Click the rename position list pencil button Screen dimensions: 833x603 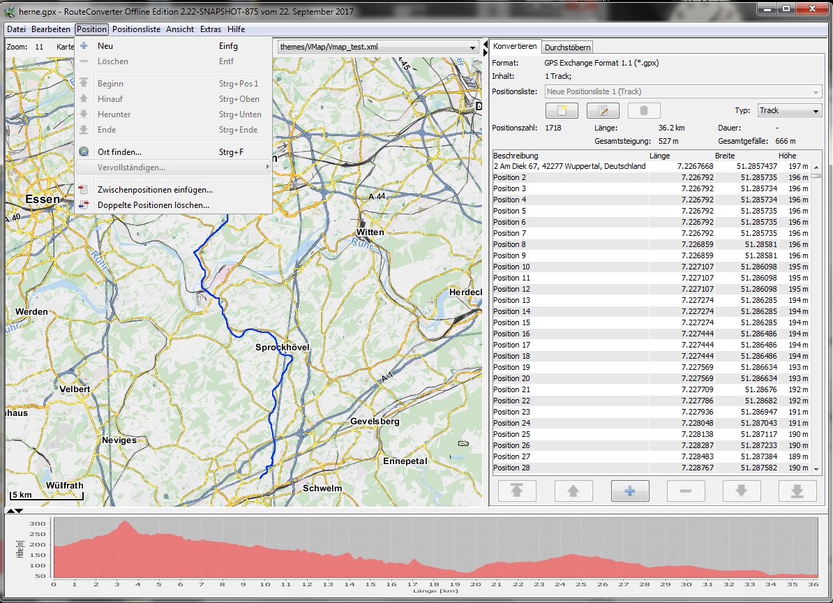click(x=603, y=110)
